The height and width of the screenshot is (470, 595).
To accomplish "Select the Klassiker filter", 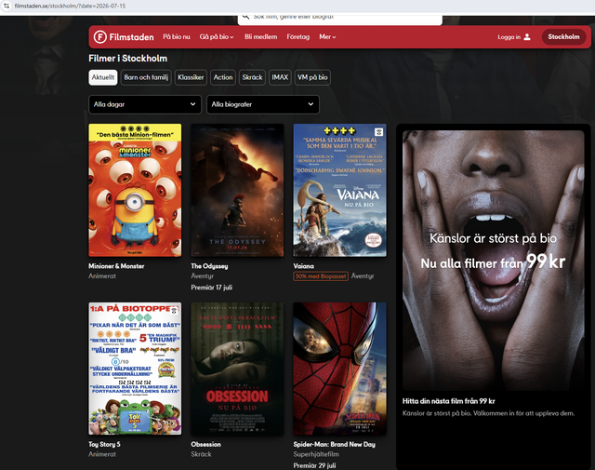I will coord(191,77).
